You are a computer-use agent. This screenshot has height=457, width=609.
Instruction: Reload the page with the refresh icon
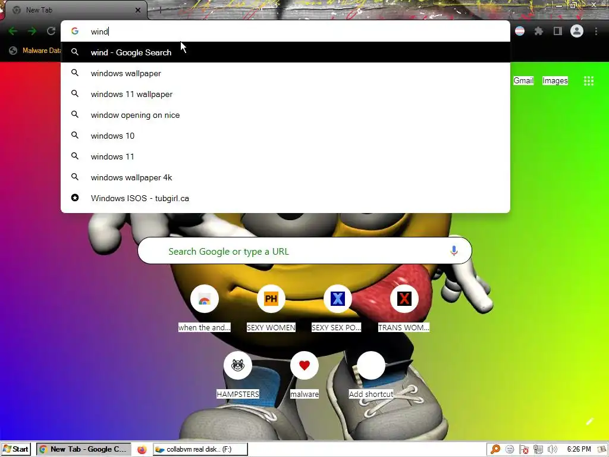[x=51, y=31]
